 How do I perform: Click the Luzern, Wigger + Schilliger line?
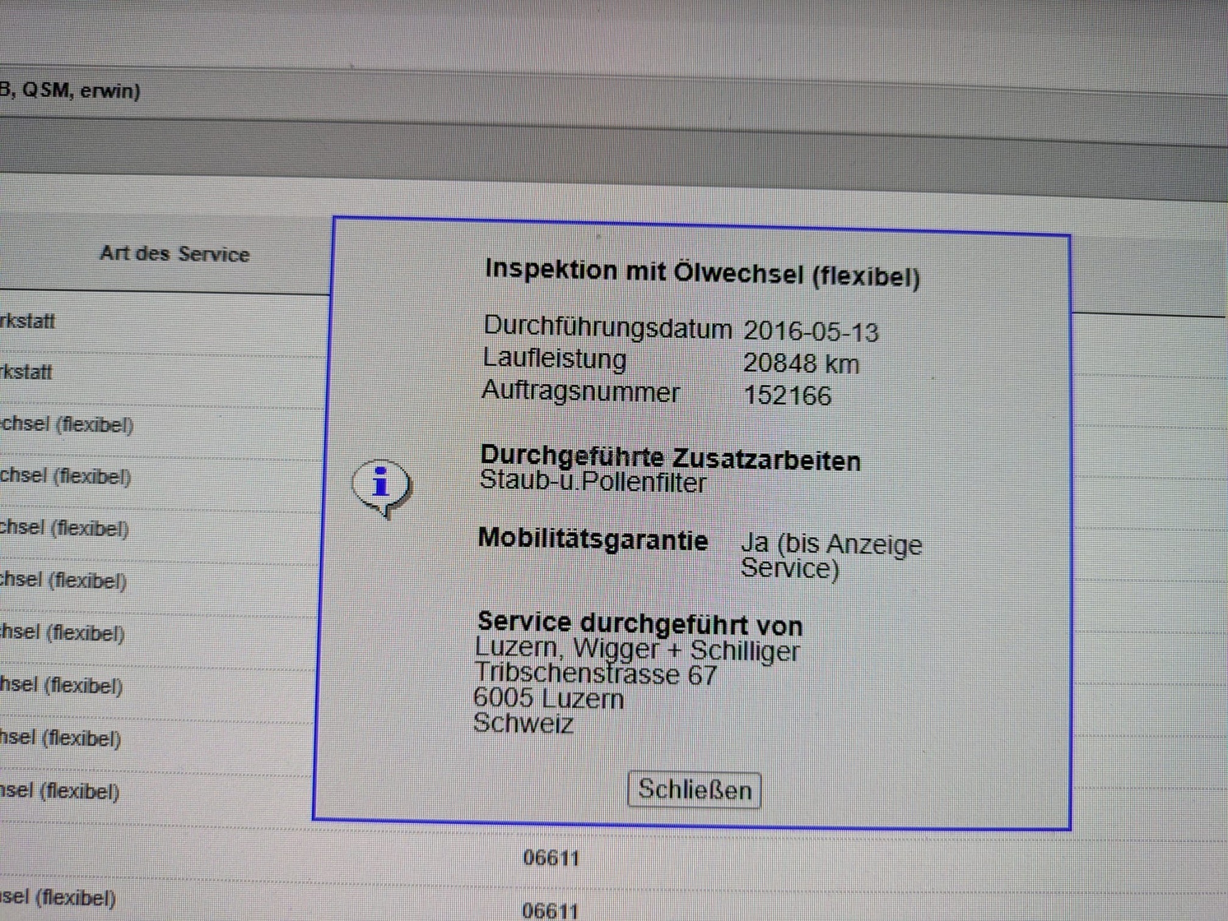coord(637,650)
